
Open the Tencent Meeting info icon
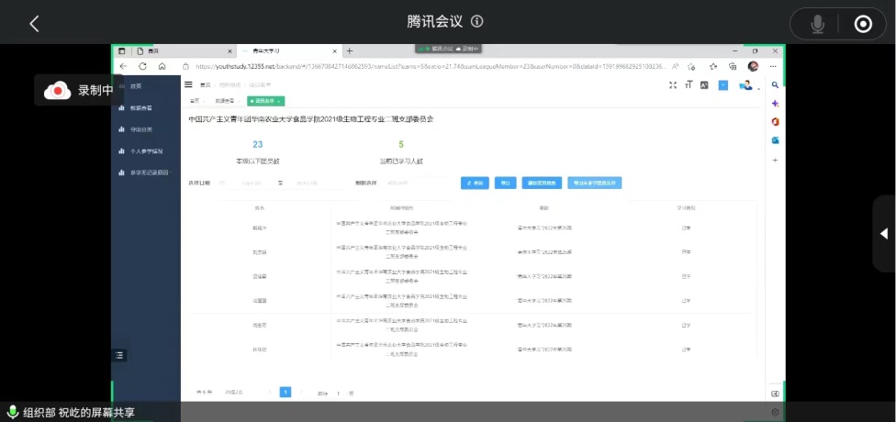[476, 22]
